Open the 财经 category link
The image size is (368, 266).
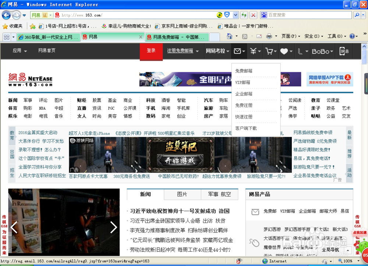click(82, 101)
